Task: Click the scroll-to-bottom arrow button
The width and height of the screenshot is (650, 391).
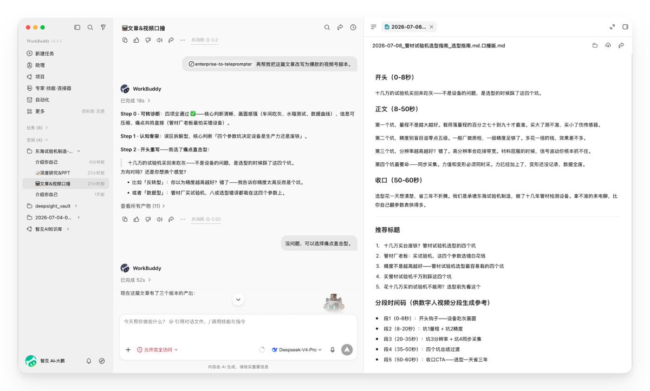Action: click(x=238, y=300)
